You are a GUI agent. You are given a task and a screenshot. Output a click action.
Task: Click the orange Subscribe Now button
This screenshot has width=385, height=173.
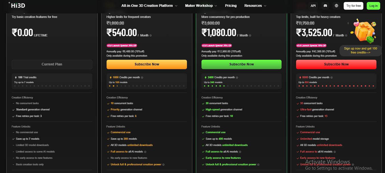click(x=147, y=64)
